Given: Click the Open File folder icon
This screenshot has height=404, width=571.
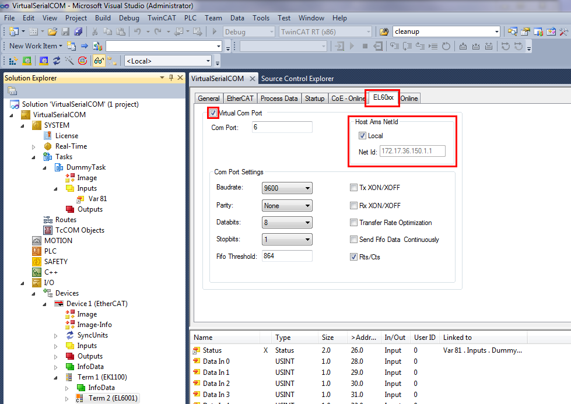Looking at the screenshot, I should pyautogui.click(x=52, y=31).
